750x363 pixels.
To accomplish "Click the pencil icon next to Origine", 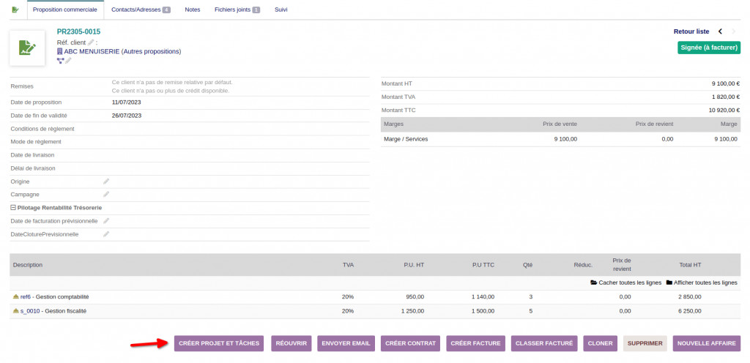I will click(106, 181).
